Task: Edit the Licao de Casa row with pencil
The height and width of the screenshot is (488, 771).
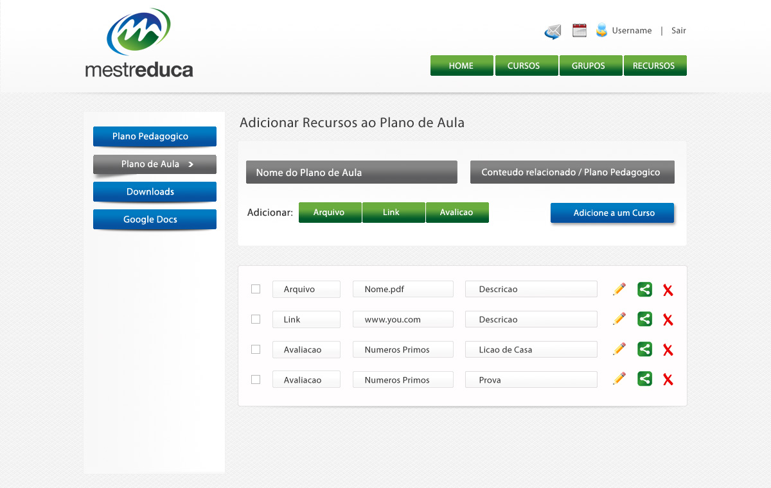Action: point(619,349)
